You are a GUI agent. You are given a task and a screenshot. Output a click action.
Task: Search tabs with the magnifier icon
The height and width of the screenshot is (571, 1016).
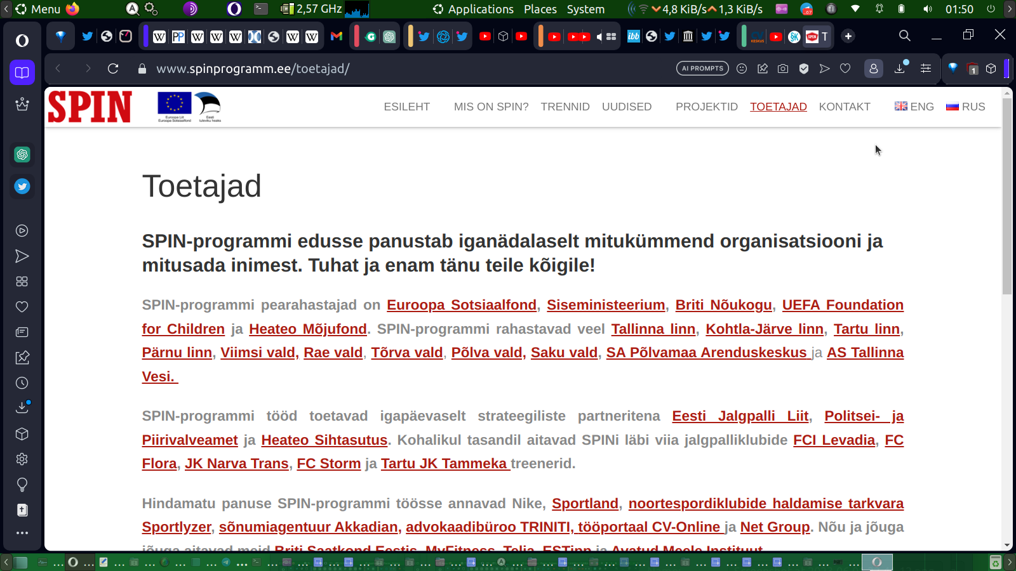point(905,36)
